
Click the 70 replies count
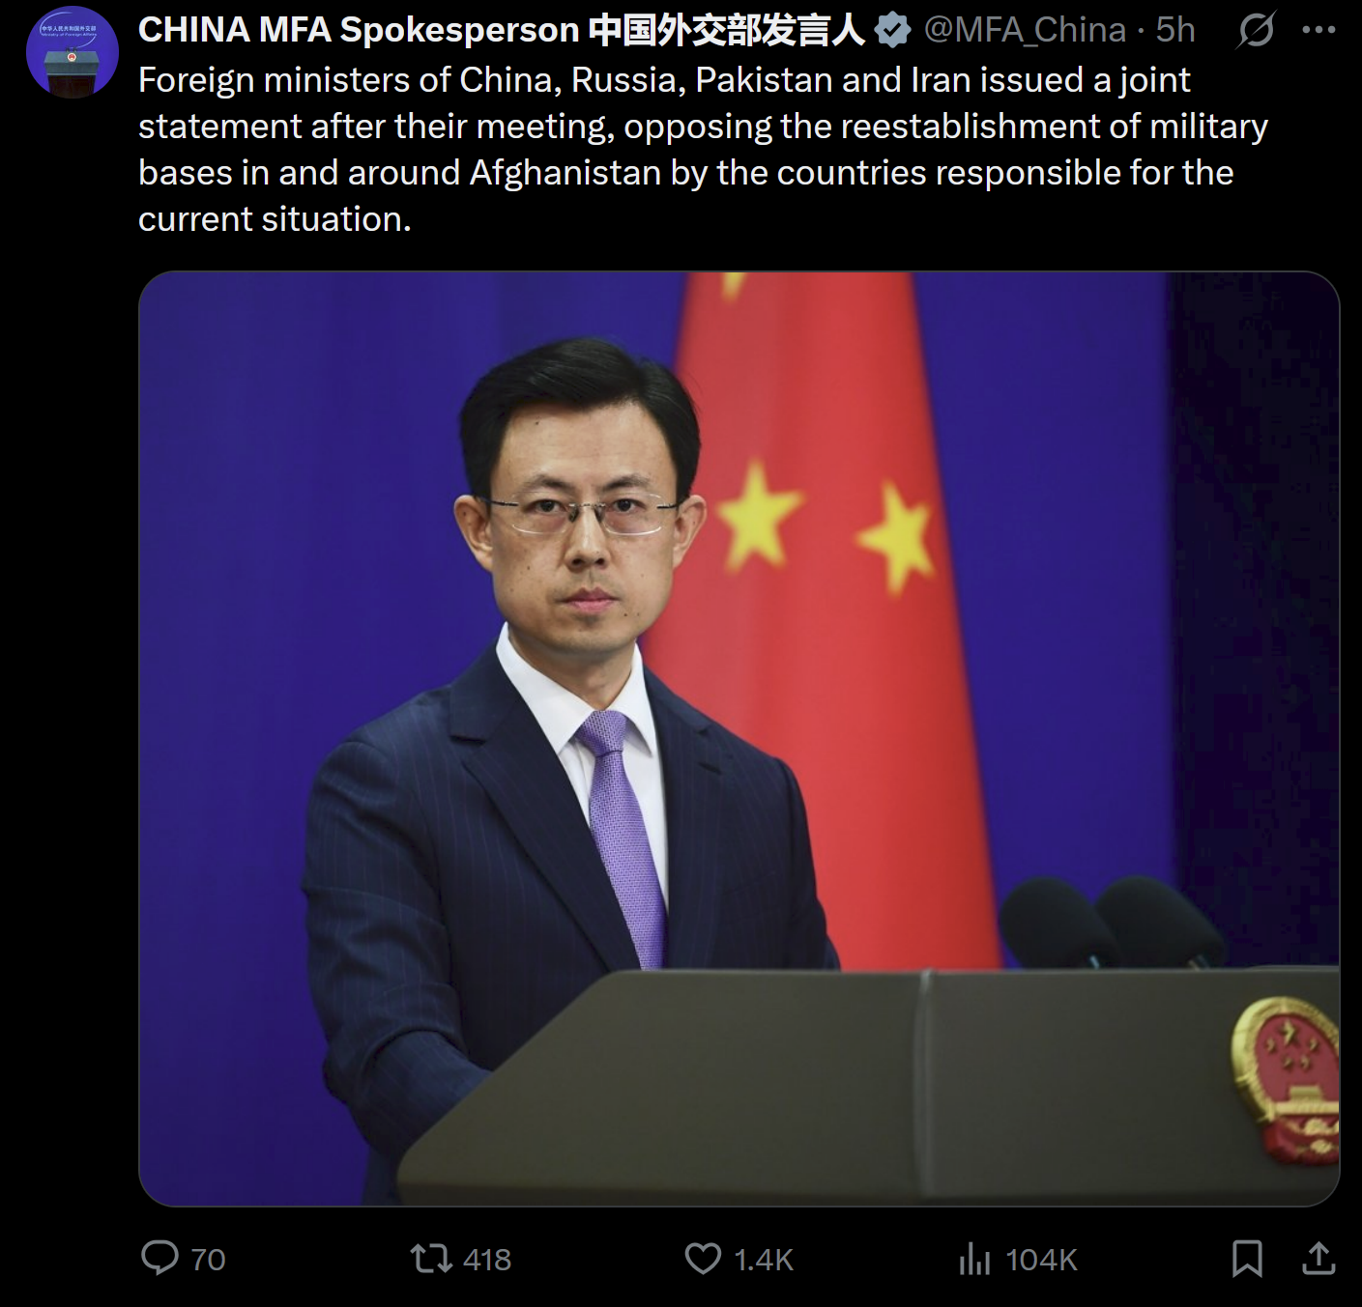pyautogui.click(x=208, y=1260)
